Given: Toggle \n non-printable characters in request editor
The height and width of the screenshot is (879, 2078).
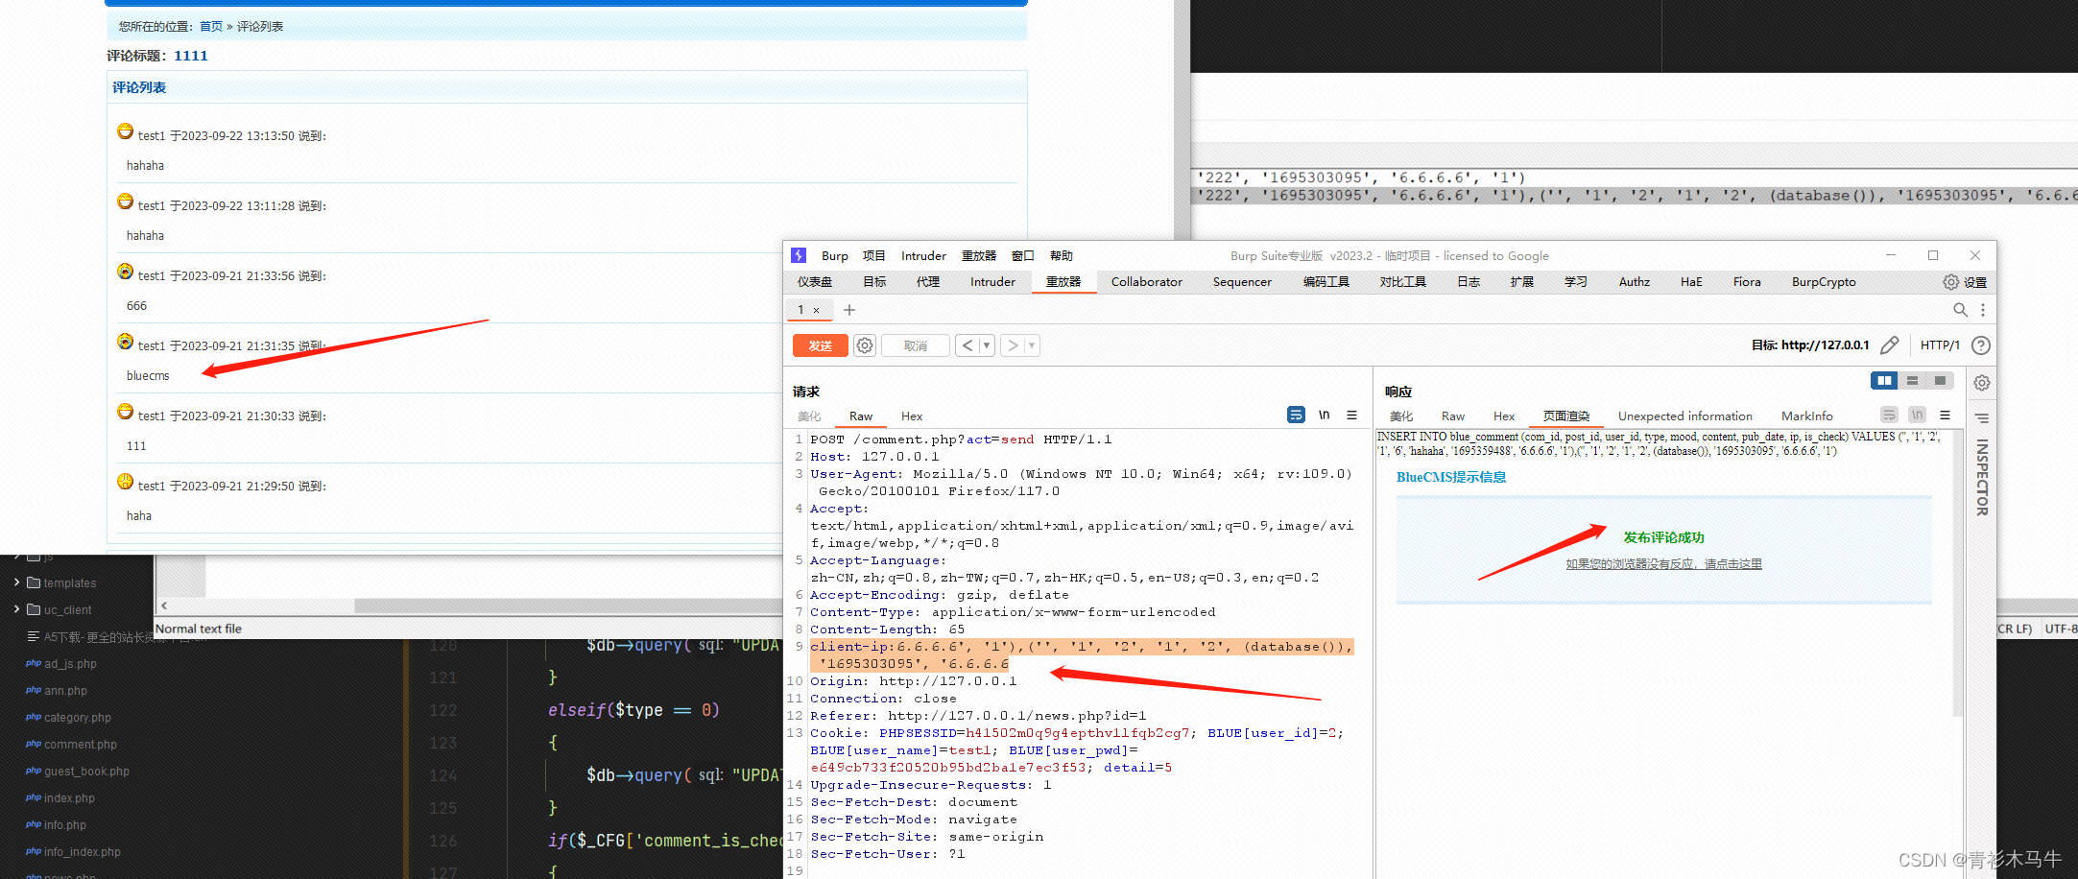Looking at the screenshot, I should point(1324,415).
